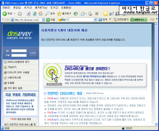159x131 pixels.
Task: Click the vertical scrollbar thumb
Action: pos(156,53)
